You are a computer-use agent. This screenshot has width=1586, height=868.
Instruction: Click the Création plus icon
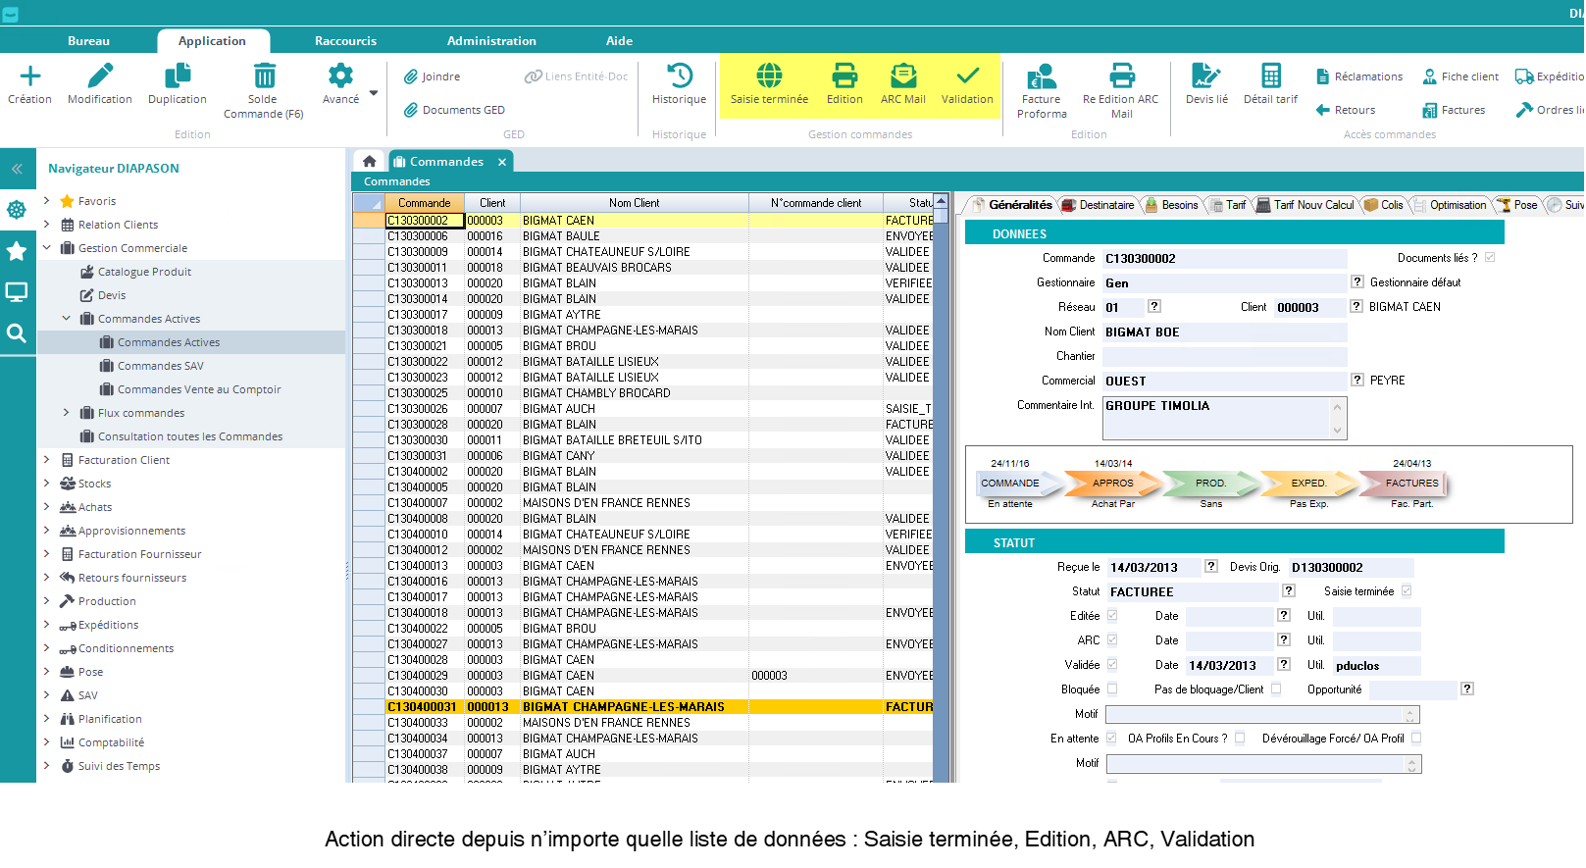30,77
